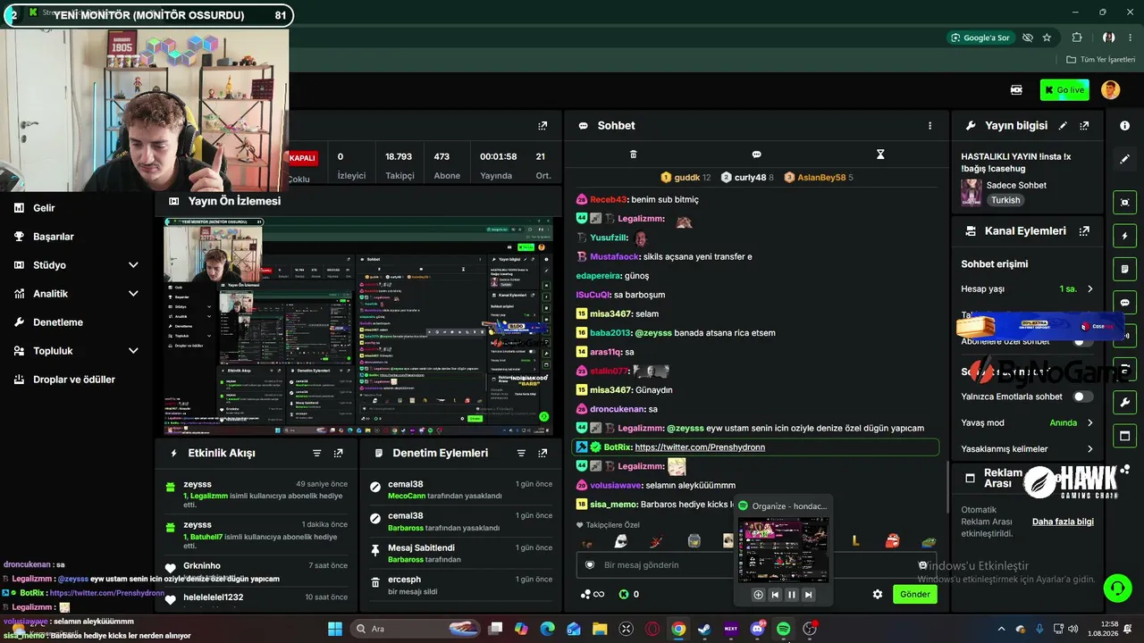Image resolution: width=1144 pixels, height=643 pixels.
Task: Click the info icon in right rail
Action: [1124, 126]
